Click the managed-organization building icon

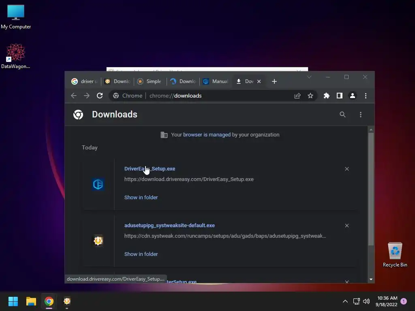164,135
